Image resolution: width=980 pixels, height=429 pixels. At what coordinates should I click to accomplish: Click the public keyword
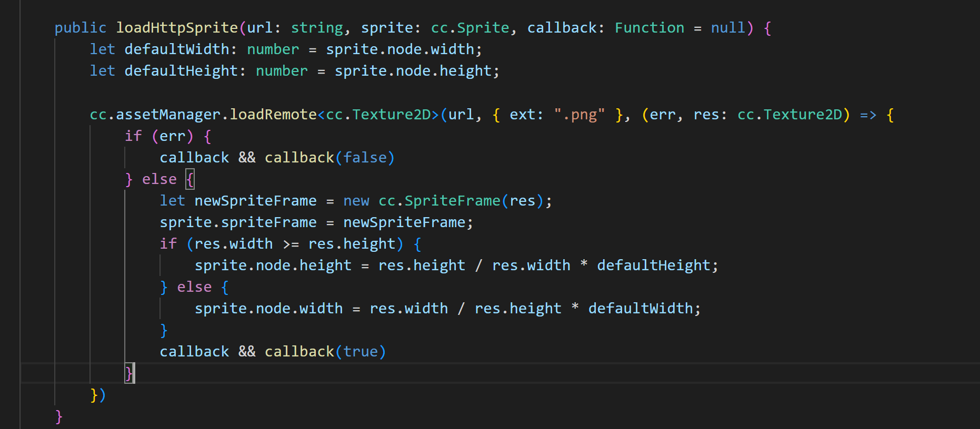[80, 28]
